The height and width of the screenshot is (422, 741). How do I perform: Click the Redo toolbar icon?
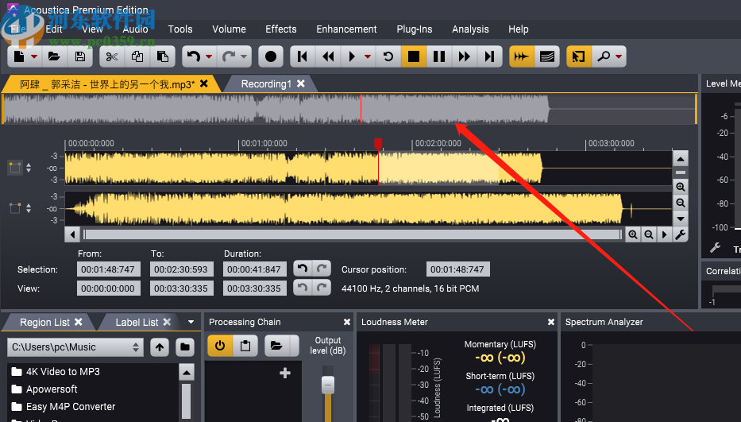[229, 56]
